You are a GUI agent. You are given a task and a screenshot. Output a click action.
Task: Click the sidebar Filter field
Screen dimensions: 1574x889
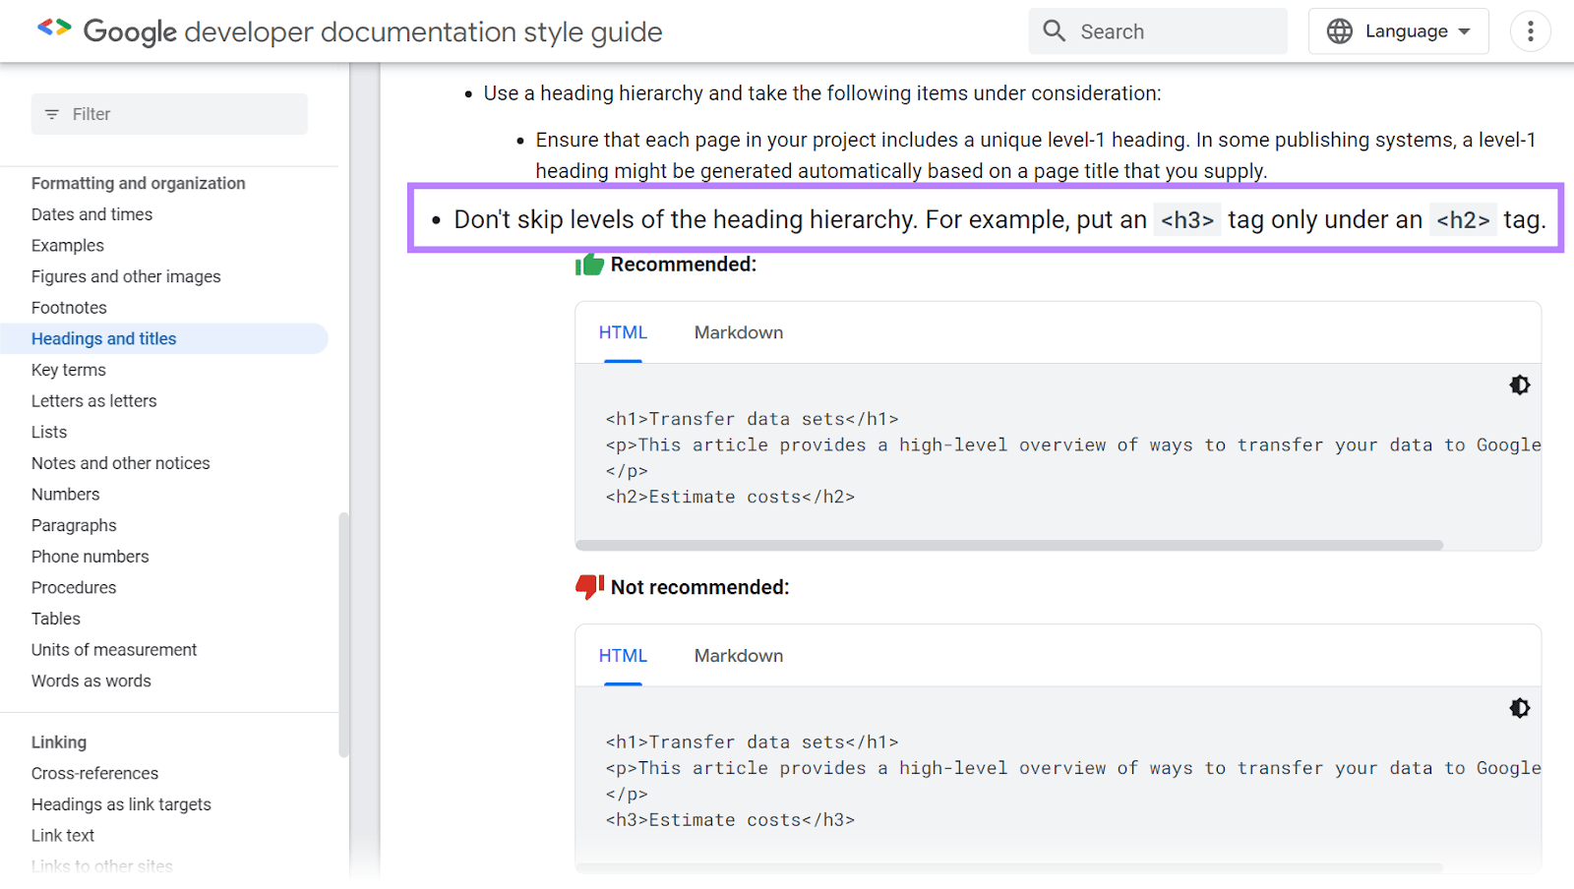[x=169, y=114]
